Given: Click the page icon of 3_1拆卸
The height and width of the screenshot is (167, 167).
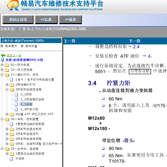Looking at the screenshot, I should (x=16, y=95).
